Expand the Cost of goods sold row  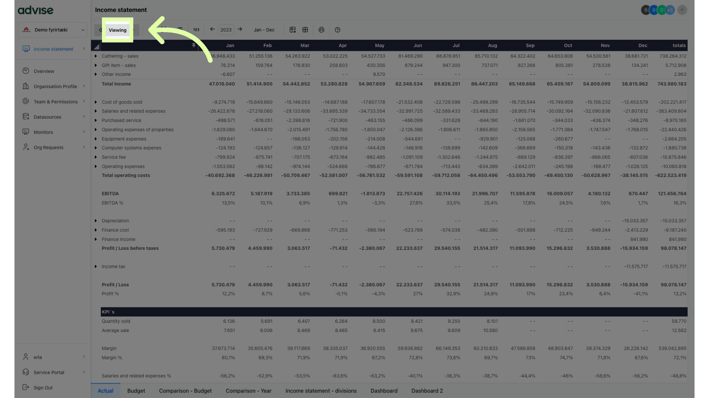(x=96, y=102)
